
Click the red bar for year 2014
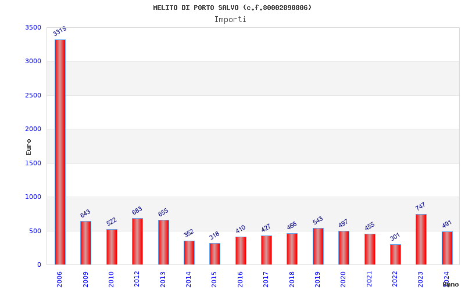point(189,253)
